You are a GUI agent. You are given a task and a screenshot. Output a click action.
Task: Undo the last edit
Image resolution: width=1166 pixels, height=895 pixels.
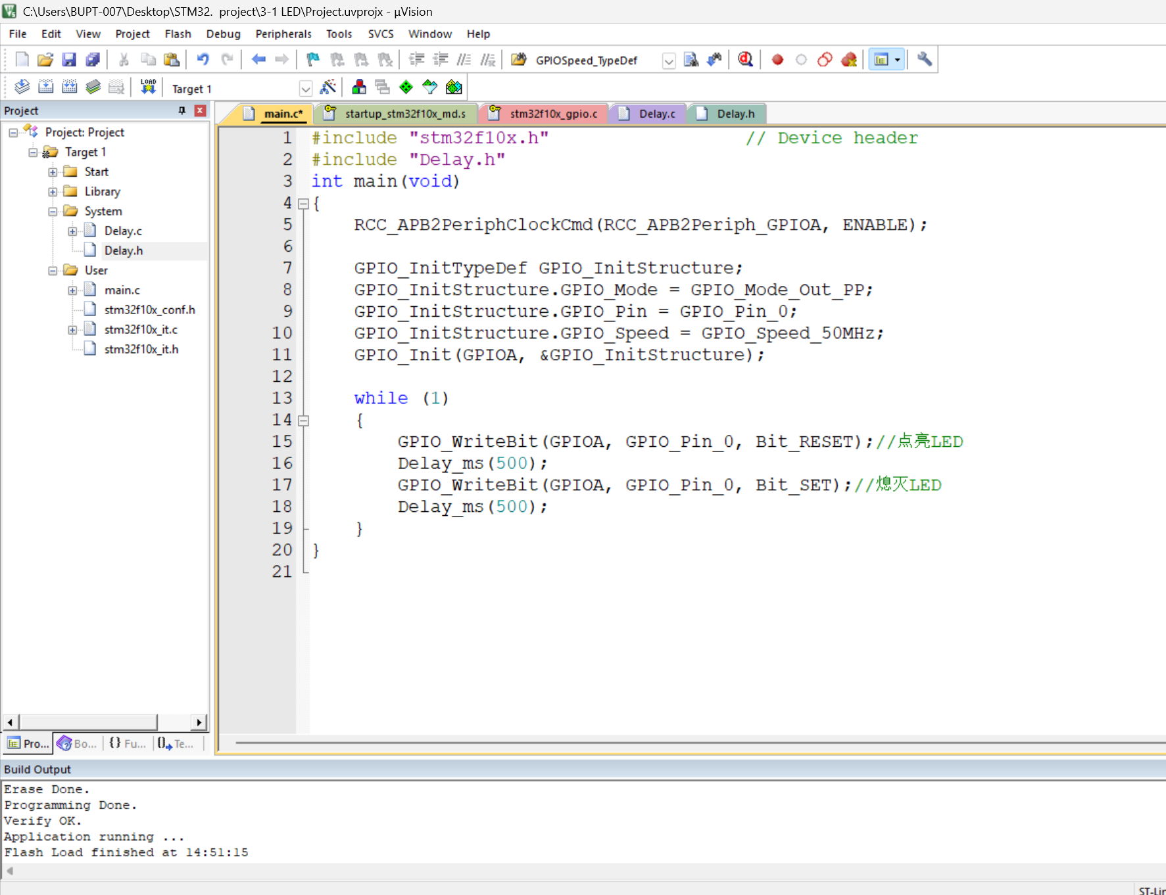203,60
